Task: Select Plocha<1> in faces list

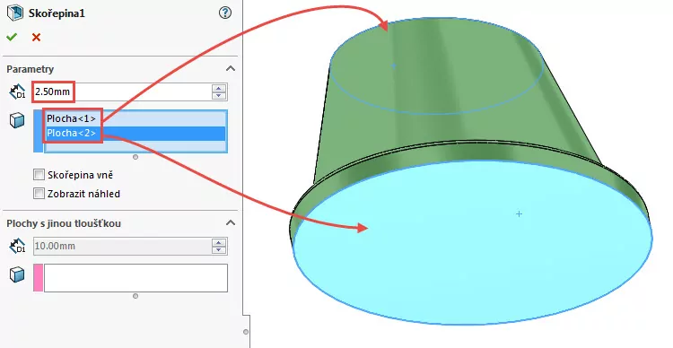Action: 135,119
